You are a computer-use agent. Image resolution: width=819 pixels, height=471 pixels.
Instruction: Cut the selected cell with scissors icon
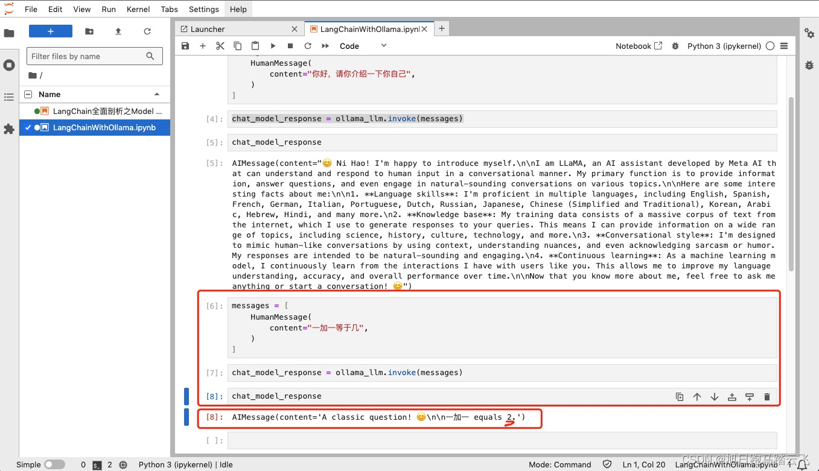click(x=220, y=46)
